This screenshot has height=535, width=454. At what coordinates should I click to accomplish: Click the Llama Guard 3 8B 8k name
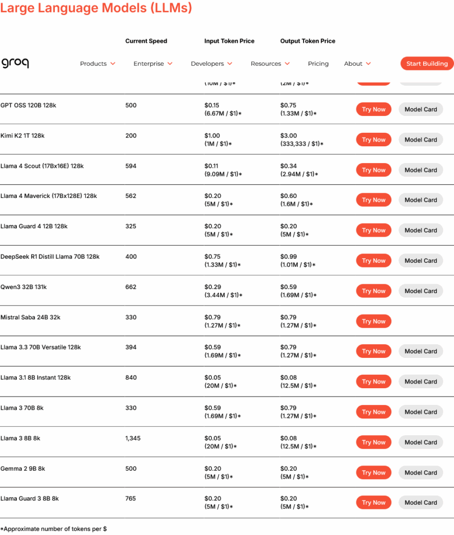[30, 499]
